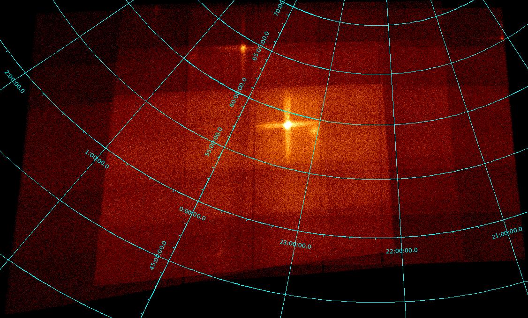Click the 55:00:00.0 declination label
Viewport: 528px width, 318px height.
pyautogui.click(x=213, y=142)
